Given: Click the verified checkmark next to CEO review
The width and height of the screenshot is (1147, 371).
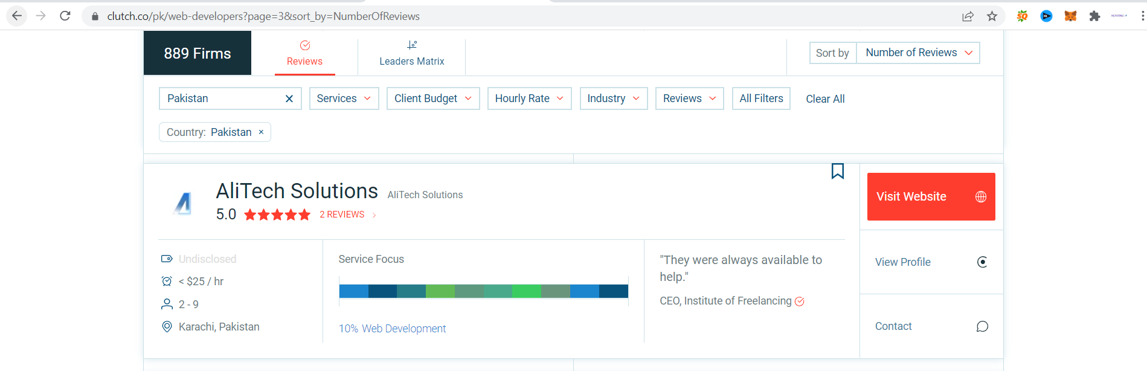Looking at the screenshot, I should (799, 302).
